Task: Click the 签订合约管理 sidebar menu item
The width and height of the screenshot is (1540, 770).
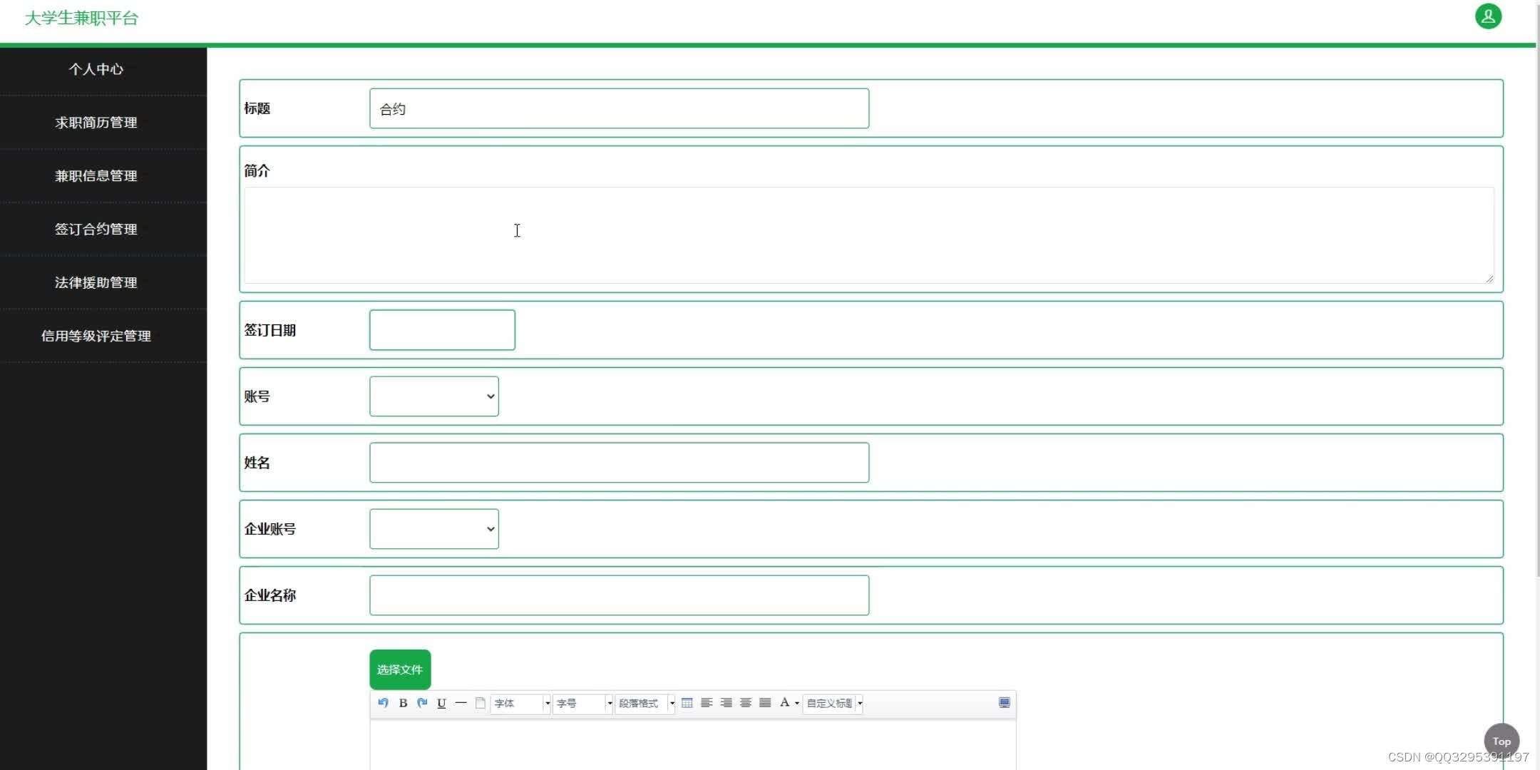Action: (x=96, y=229)
